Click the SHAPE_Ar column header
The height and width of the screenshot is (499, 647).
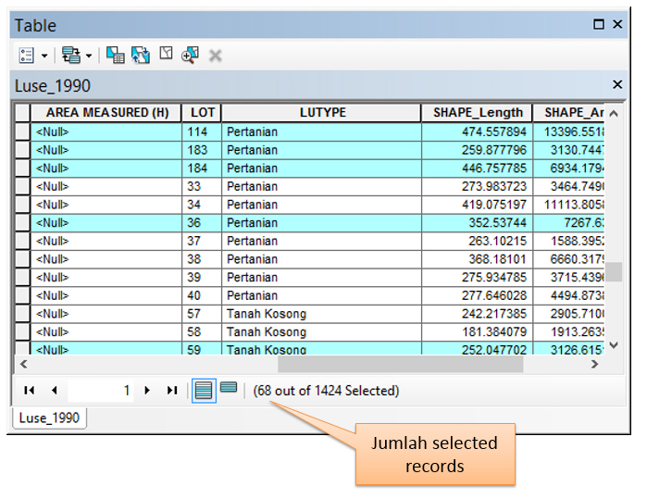coord(569,113)
